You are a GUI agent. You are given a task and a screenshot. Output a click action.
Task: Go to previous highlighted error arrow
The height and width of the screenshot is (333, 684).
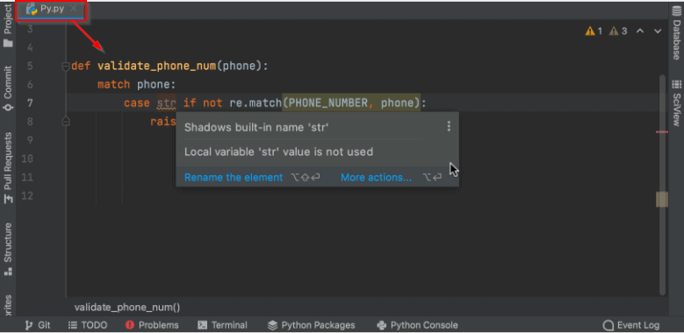(x=640, y=31)
